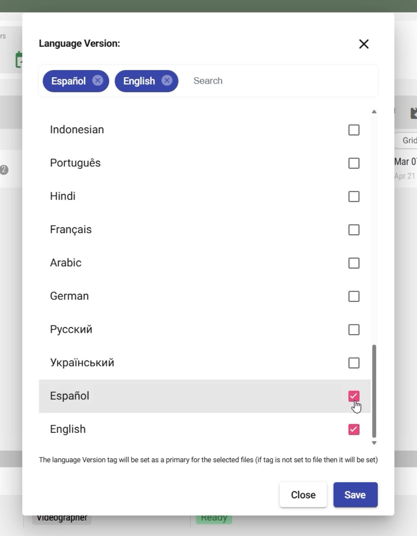Check the Indonesian language checkbox
The image size is (417, 536).
[x=354, y=130]
